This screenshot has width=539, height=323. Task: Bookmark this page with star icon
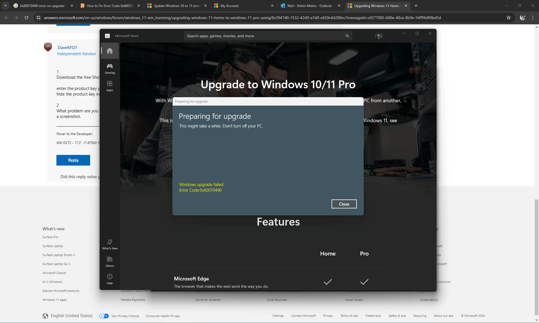(x=509, y=18)
